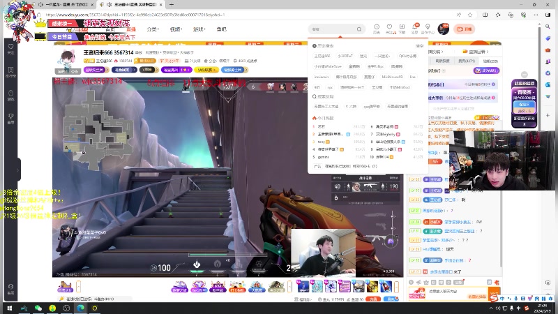Viewport: 558px width, 314px height.
Task: Select the red rocket gift item
Action: pyautogui.click(x=386, y=286)
